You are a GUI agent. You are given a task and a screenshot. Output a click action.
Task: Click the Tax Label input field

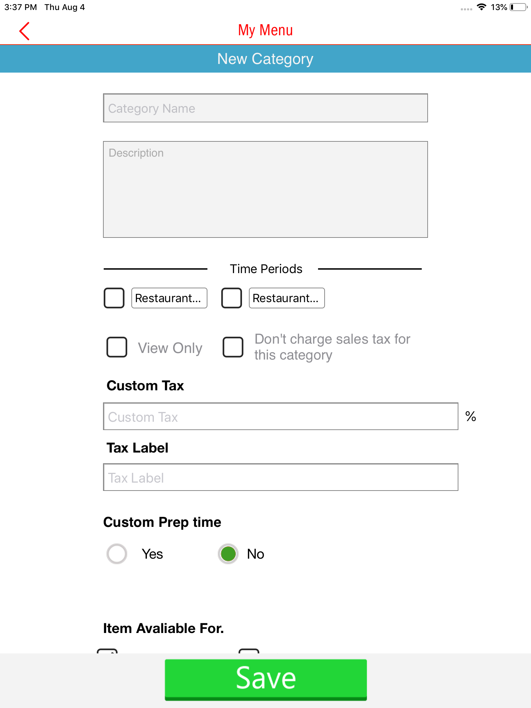281,477
